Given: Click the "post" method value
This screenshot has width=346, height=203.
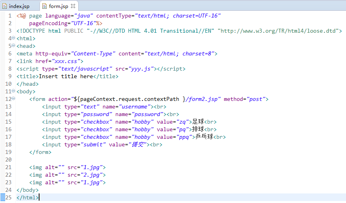Looking at the screenshot, I should [x=256, y=99].
